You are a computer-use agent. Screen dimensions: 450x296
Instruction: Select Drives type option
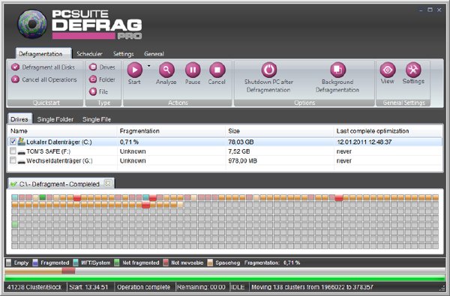point(102,67)
